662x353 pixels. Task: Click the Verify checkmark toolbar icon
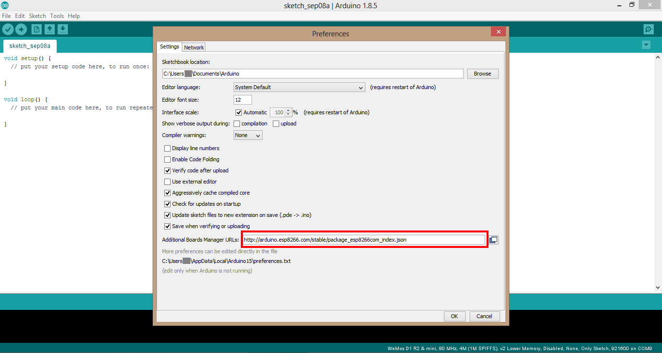[x=8, y=30]
